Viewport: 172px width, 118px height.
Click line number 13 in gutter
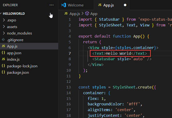[x=68, y=87]
